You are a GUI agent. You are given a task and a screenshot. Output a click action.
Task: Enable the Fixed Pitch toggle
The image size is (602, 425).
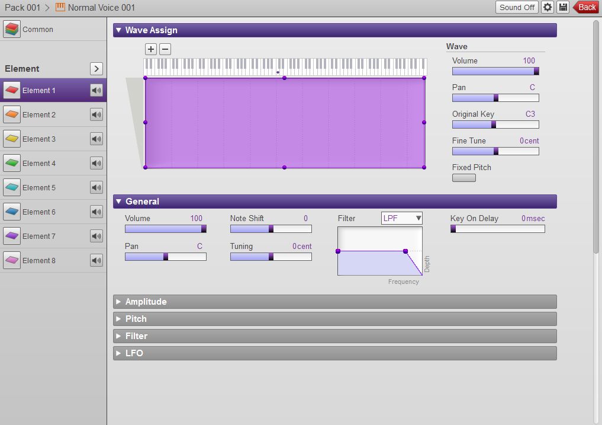[463, 177]
